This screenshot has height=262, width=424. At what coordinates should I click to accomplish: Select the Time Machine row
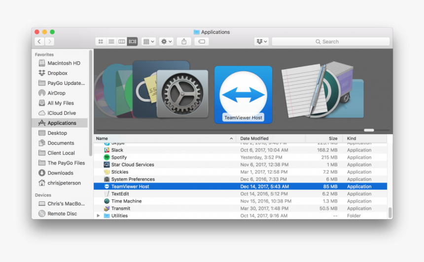click(x=241, y=201)
